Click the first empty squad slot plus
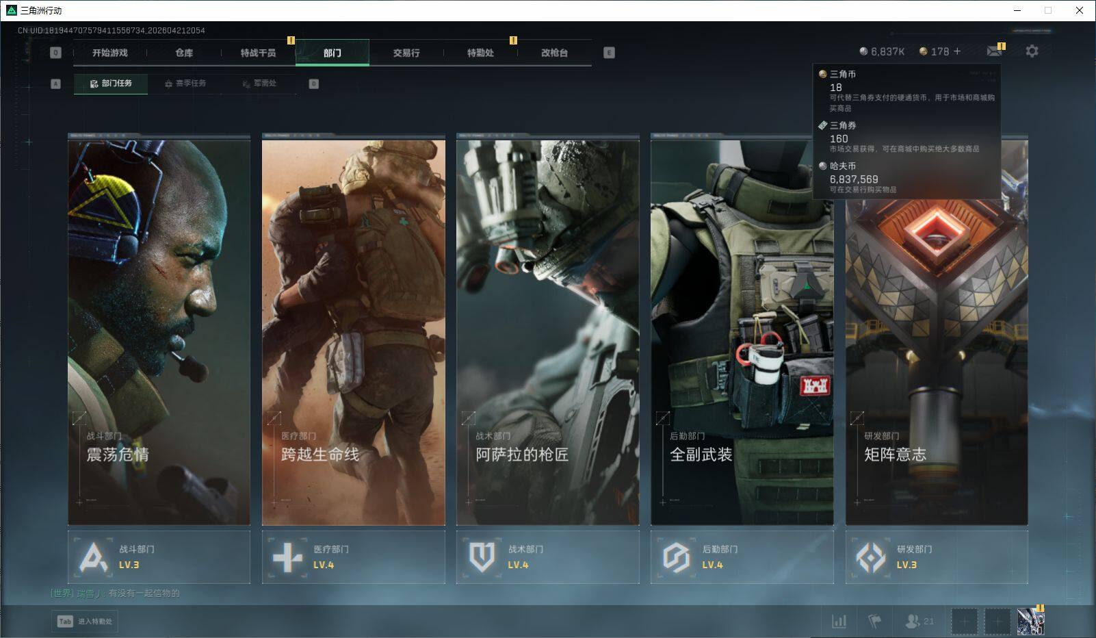Image resolution: width=1096 pixels, height=638 pixels. point(965,622)
